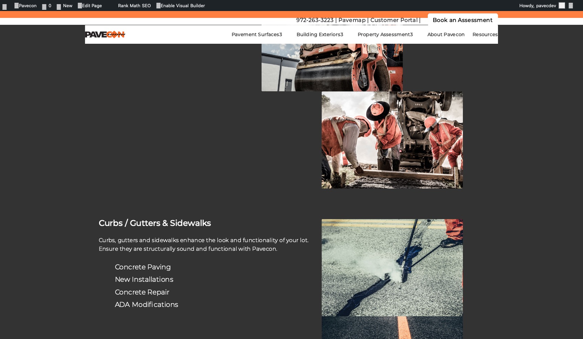
Task: Open the admin bar search icon at far right
Action: [571, 6]
